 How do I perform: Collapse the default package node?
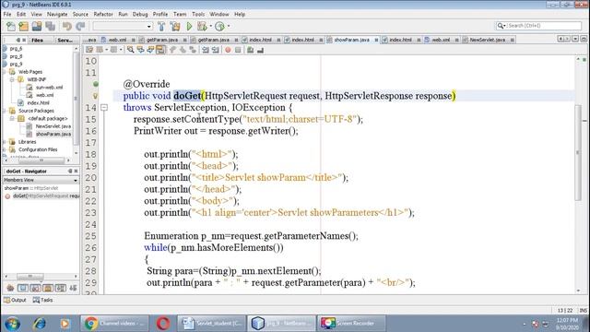[12, 118]
